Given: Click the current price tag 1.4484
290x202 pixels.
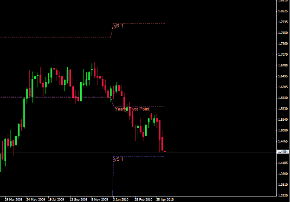Looking at the screenshot, I should pyautogui.click(x=283, y=152).
